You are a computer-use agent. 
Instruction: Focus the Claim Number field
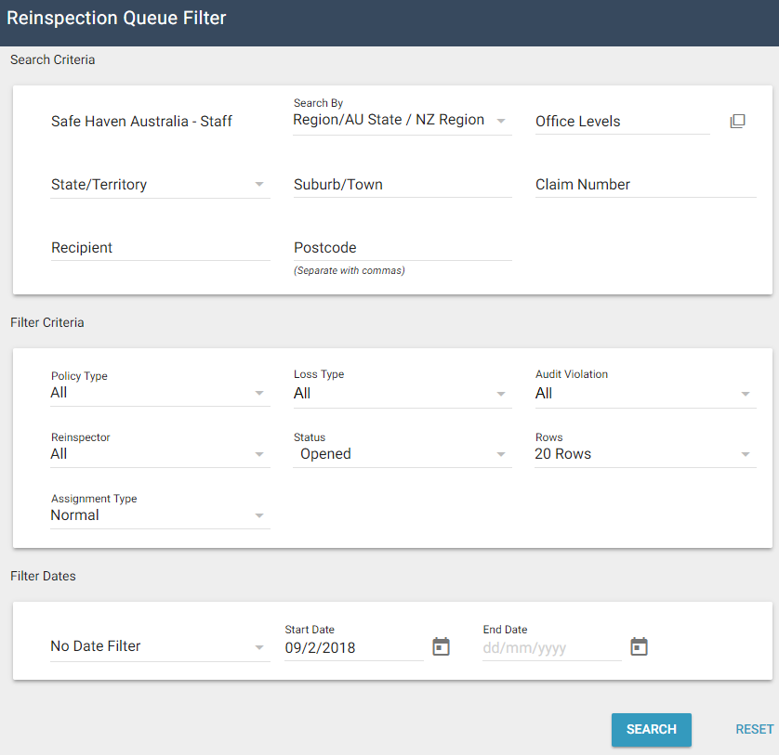[x=644, y=185]
